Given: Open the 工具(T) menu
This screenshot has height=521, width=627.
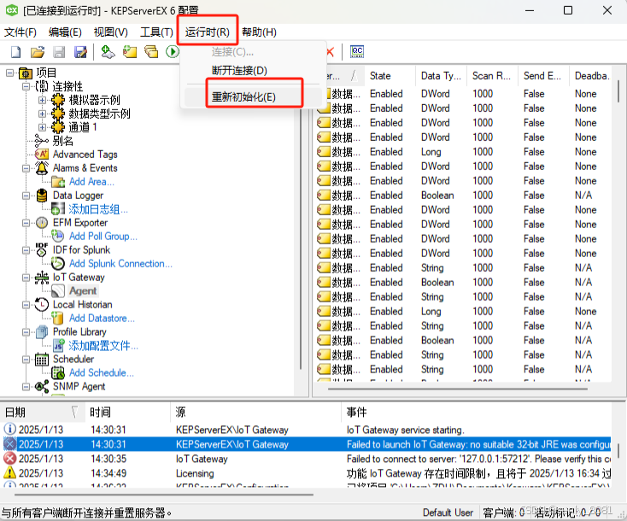Looking at the screenshot, I should pos(157,32).
